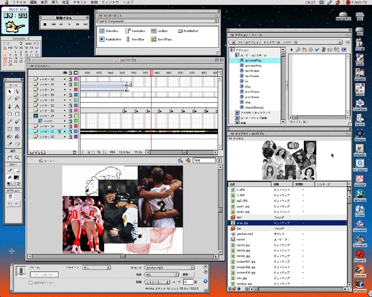Activate the Hand tool
The width and height of the screenshot is (372, 297).
coord(10,158)
